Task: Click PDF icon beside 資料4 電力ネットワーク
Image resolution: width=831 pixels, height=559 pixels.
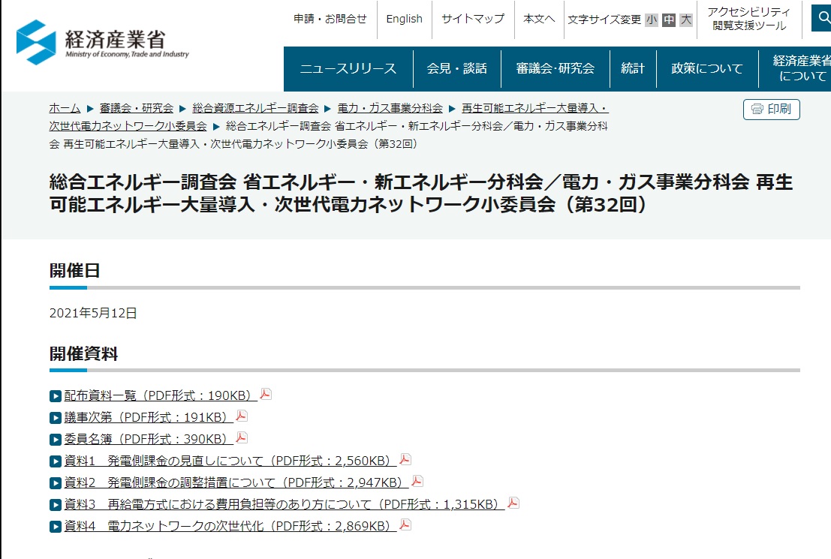Action: coord(405,525)
